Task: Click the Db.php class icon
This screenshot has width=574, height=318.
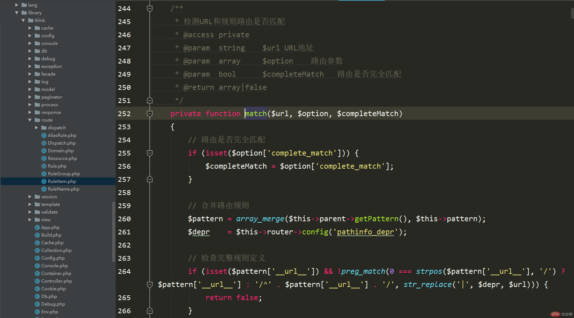Action: 37,296
